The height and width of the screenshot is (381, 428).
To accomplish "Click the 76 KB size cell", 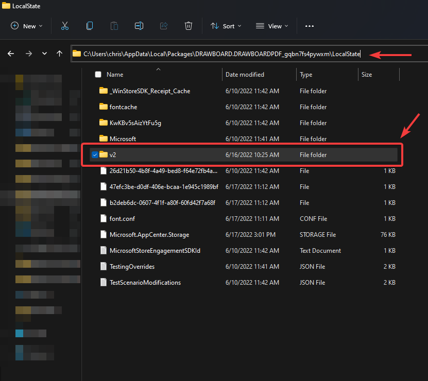I will pos(388,235).
